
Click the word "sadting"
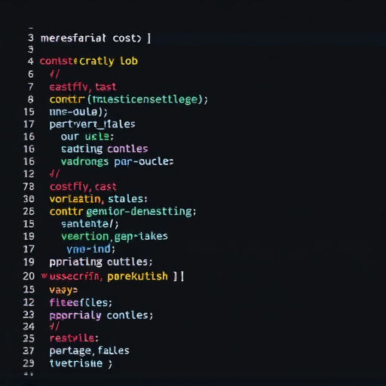pyautogui.click(x=82, y=149)
